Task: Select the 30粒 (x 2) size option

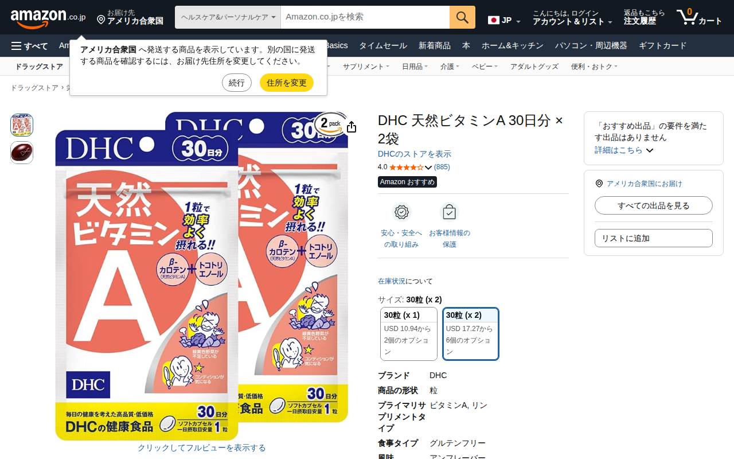Action: click(471, 334)
